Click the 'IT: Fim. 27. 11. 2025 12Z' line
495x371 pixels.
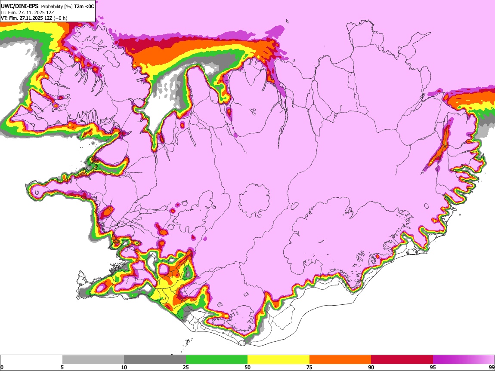tap(28, 12)
